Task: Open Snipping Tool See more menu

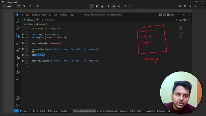Action: pos(202,6)
